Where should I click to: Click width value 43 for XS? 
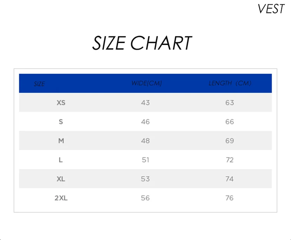(145, 103)
